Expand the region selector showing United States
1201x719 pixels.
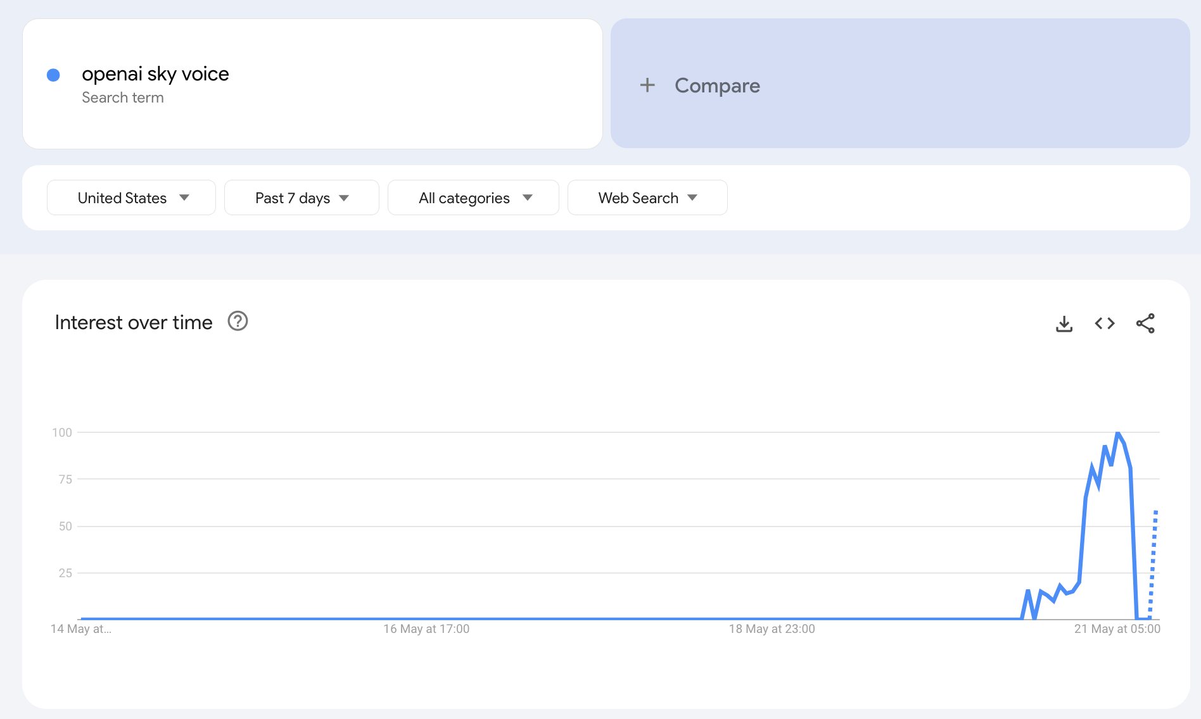point(130,197)
